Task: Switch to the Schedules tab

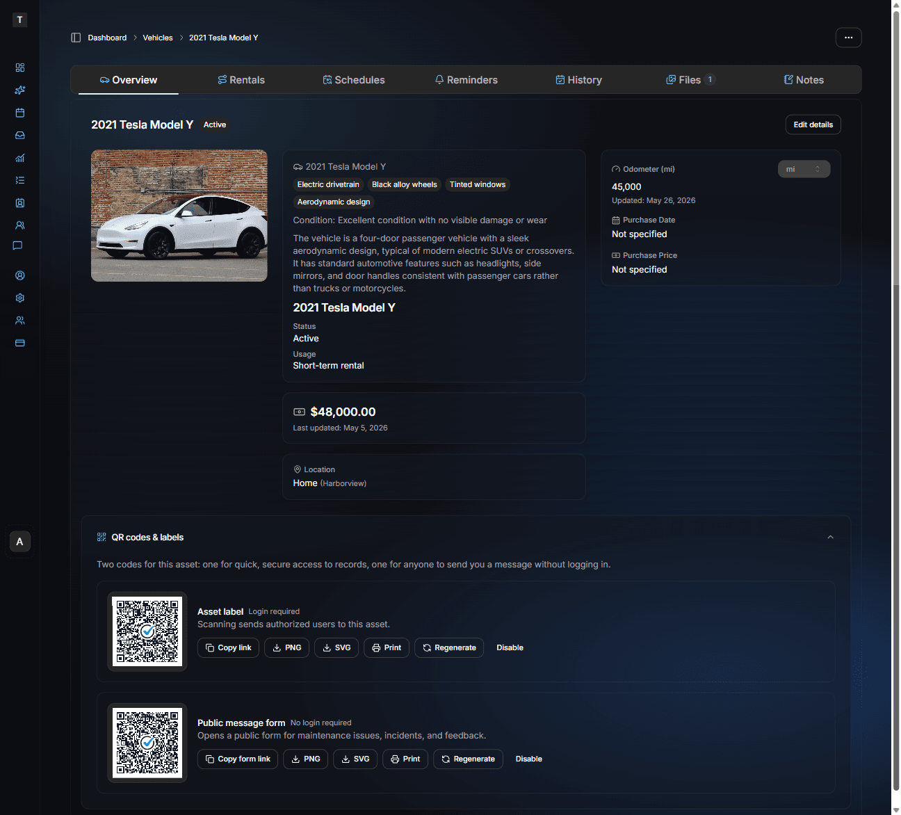Action: coord(354,80)
